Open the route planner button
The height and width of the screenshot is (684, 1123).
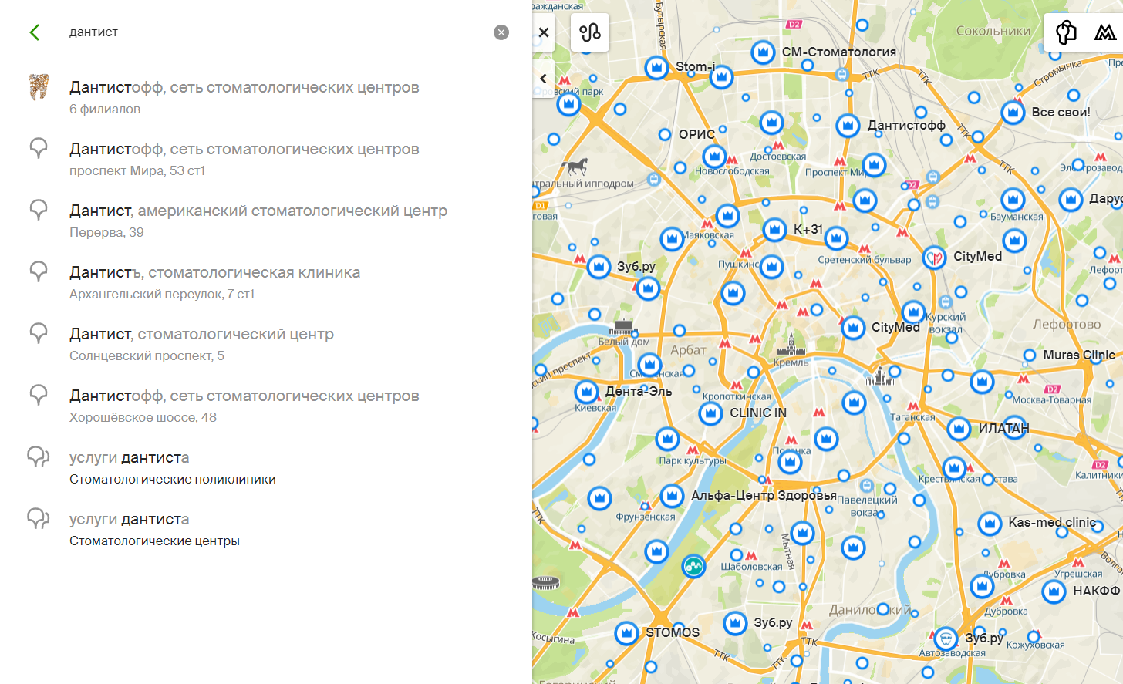tap(590, 32)
